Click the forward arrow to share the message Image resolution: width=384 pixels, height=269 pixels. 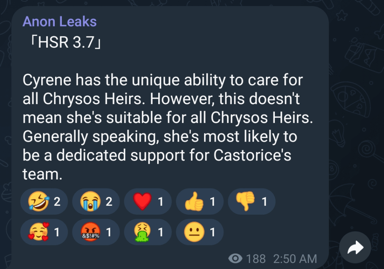tap(354, 247)
